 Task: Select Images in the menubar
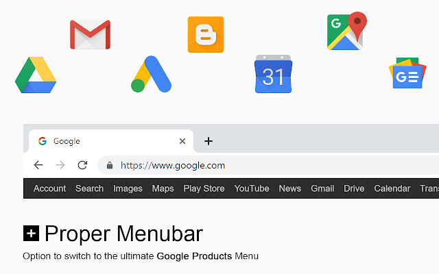128,189
